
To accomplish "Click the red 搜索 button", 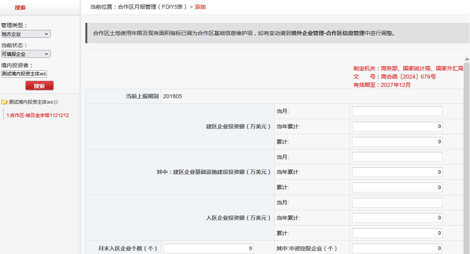I will point(39,86).
